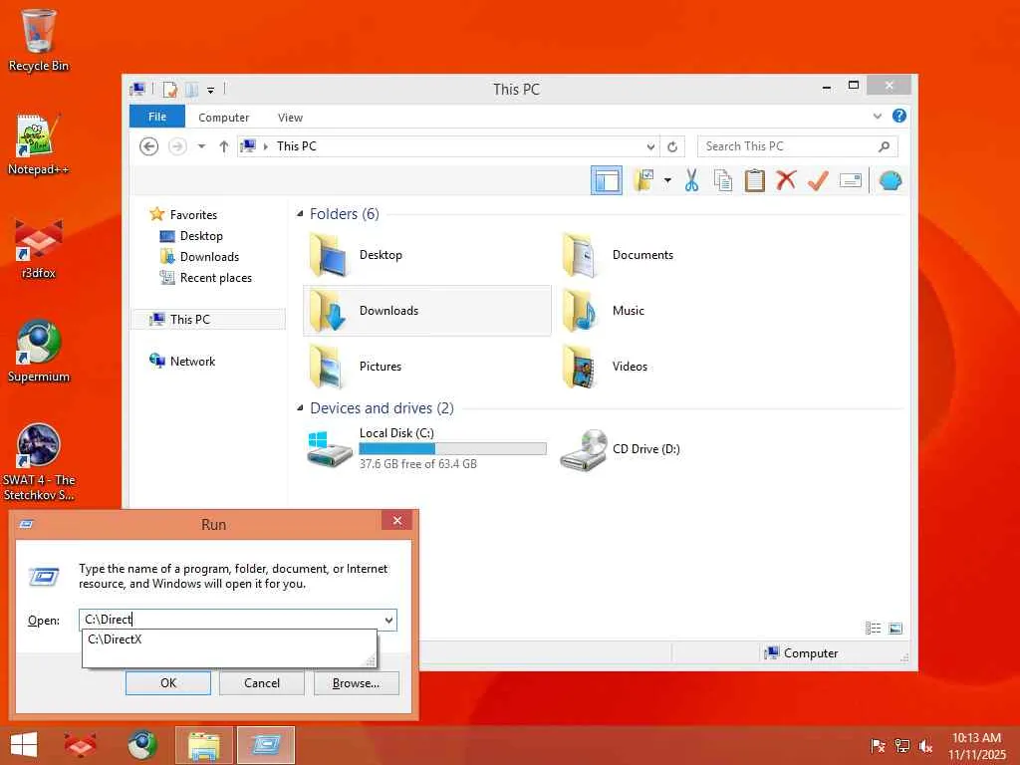Image resolution: width=1020 pixels, height=765 pixels.
Task: Click the Up one level arrow
Action: [224, 146]
